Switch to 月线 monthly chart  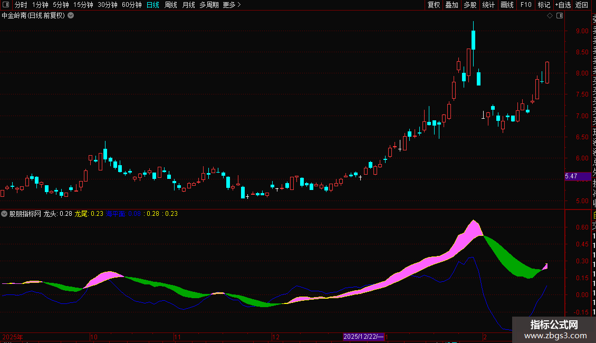click(188, 5)
